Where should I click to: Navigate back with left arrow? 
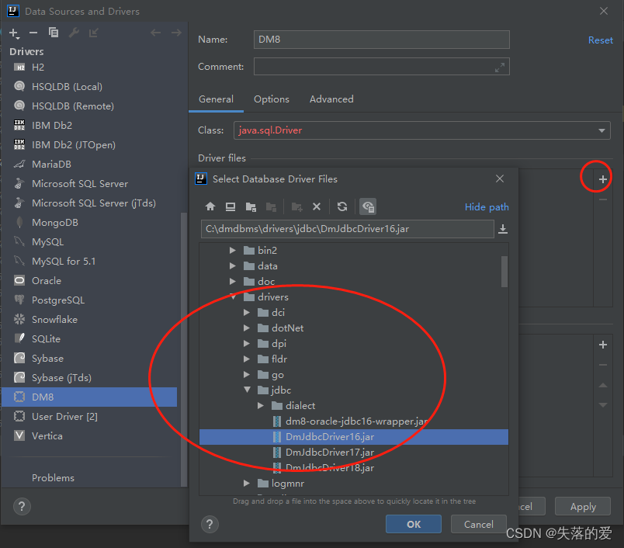[x=155, y=33]
